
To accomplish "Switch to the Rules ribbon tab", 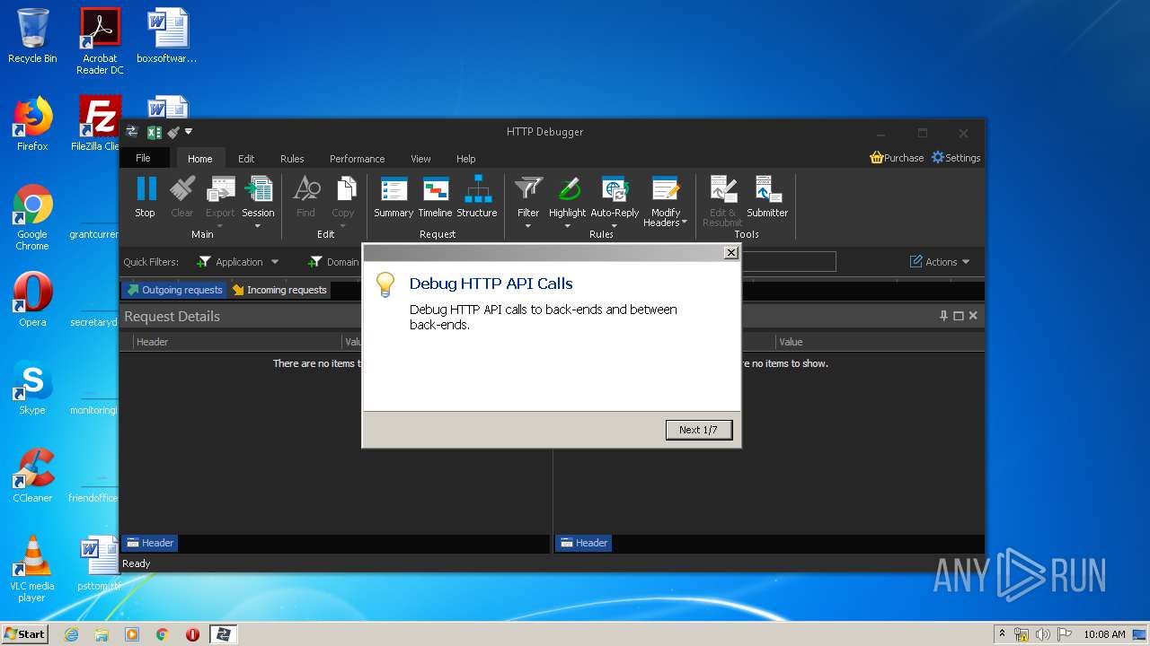I will (x=292, y=159).
